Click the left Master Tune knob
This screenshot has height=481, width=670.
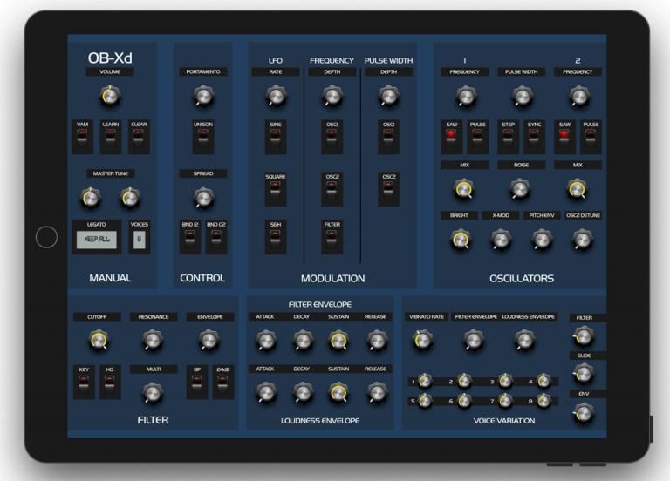(x=91, y=198)
